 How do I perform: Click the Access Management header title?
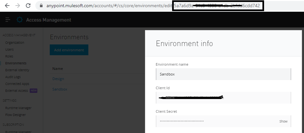pos(49,20)
